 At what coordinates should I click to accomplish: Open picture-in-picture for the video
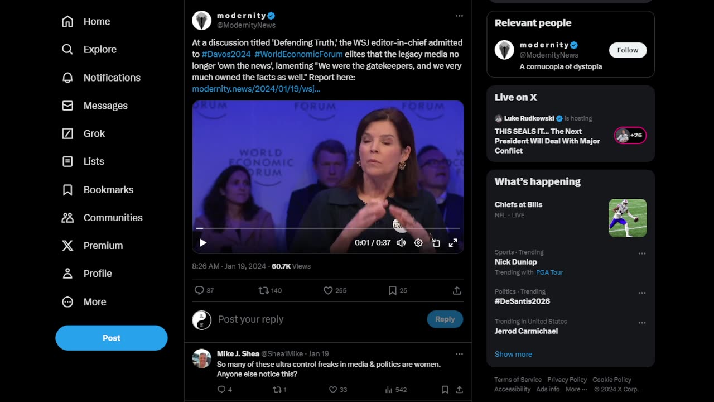click(436, 243)
